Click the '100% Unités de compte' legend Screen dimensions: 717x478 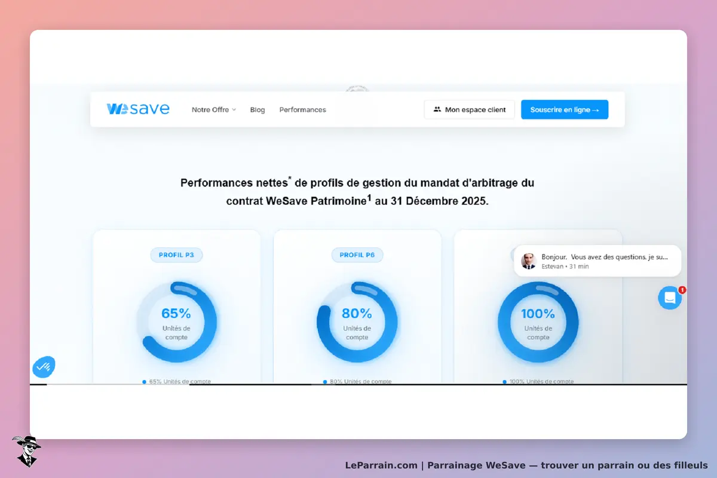point(538,381)
